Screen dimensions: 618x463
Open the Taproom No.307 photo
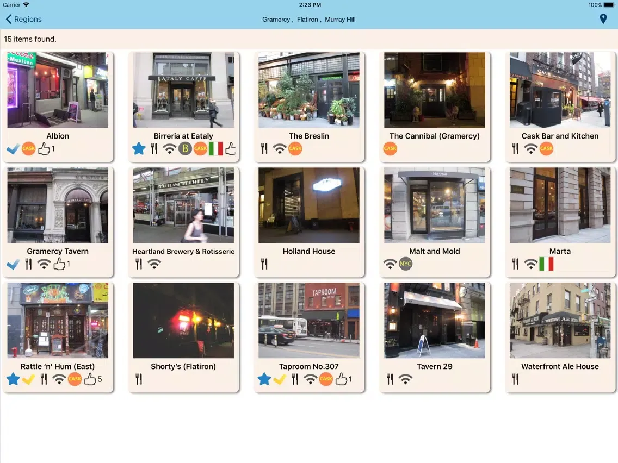tap(309, 320)
